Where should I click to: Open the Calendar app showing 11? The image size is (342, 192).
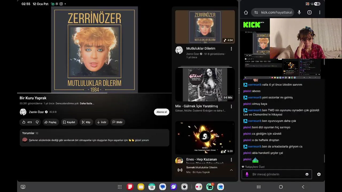152,187
